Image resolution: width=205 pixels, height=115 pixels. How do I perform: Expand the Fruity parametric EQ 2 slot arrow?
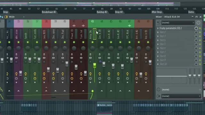pyautogui.click(x=158, y=28)
